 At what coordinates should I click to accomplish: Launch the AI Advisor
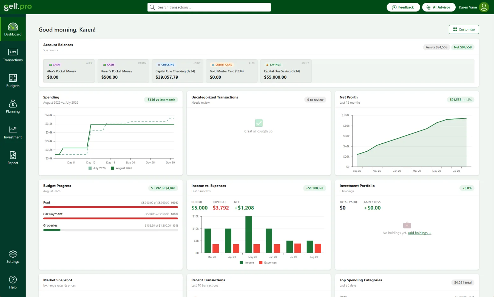click(x=439, y=7)
